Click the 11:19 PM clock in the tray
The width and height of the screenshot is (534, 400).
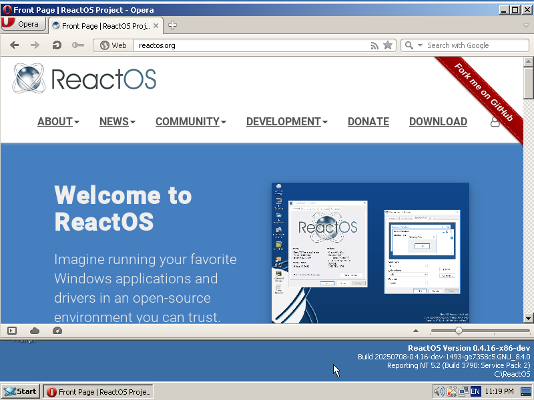pos(499,391)
